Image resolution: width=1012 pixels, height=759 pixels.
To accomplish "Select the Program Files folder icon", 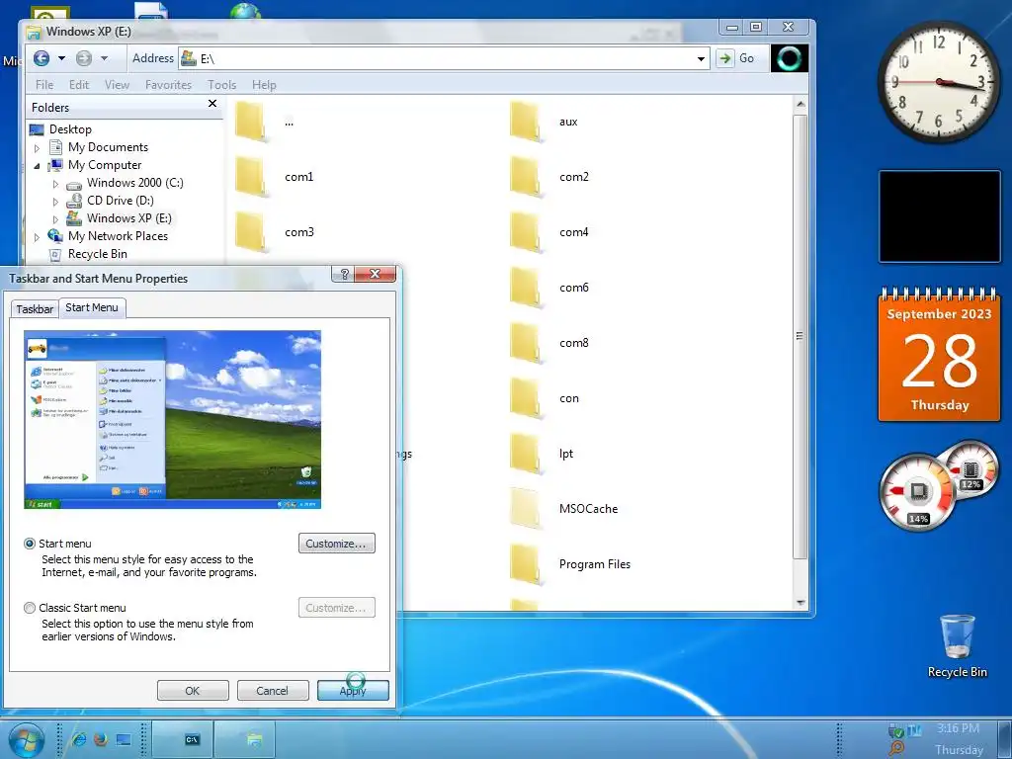I will click(526, 564).
